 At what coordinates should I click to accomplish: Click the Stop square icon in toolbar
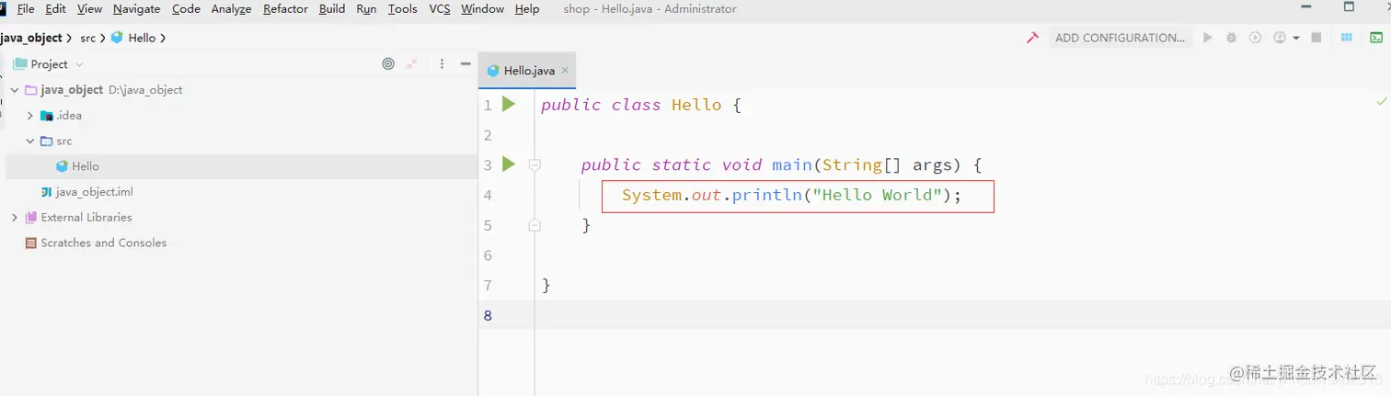1316,38
